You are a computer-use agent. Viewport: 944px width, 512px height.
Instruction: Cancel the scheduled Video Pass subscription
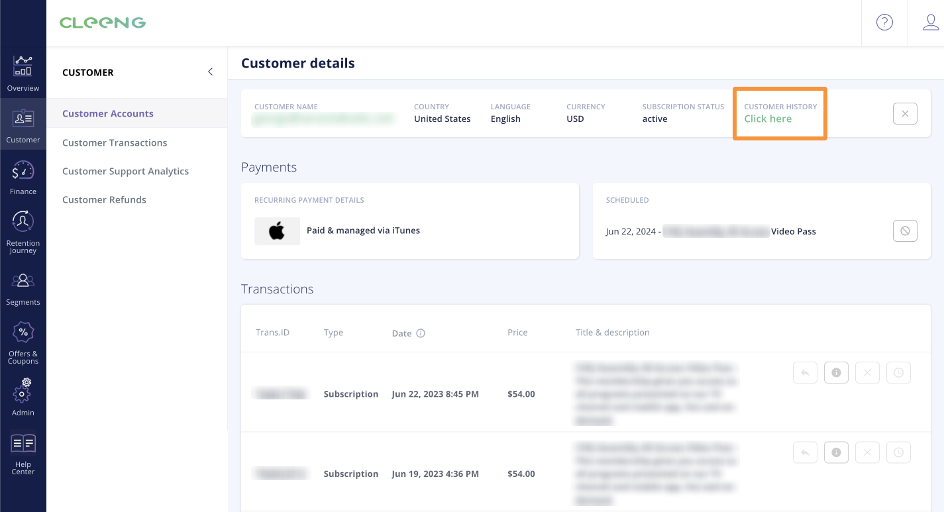905,230
